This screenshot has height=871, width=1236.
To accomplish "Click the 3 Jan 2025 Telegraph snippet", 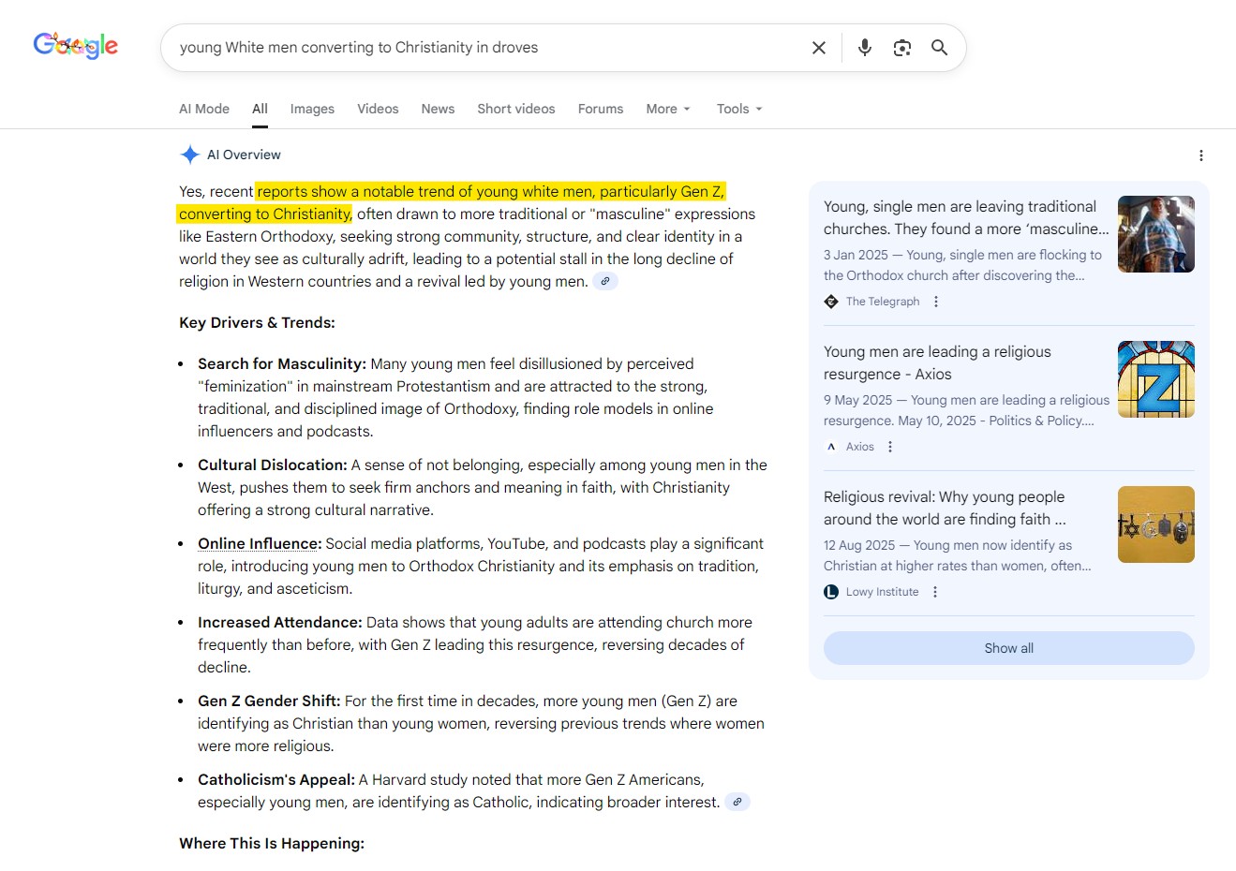I will click(x=963, y=265).
